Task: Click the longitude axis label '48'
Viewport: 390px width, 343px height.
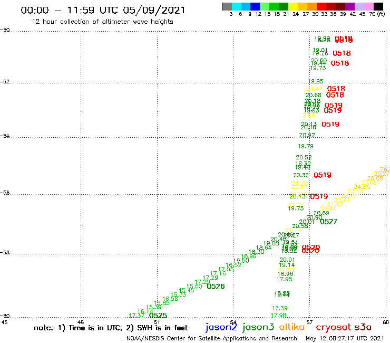Action: (x=81, y=322)
